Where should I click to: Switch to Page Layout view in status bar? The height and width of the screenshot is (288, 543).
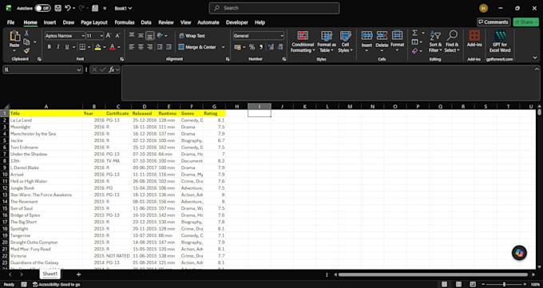tap(458, 284)
